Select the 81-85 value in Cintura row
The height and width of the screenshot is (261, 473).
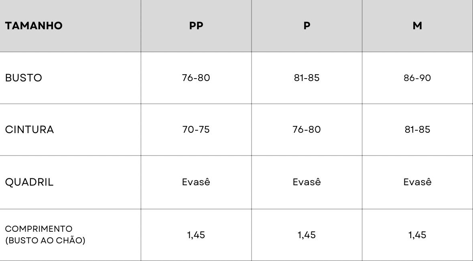(x=417, y=129)
